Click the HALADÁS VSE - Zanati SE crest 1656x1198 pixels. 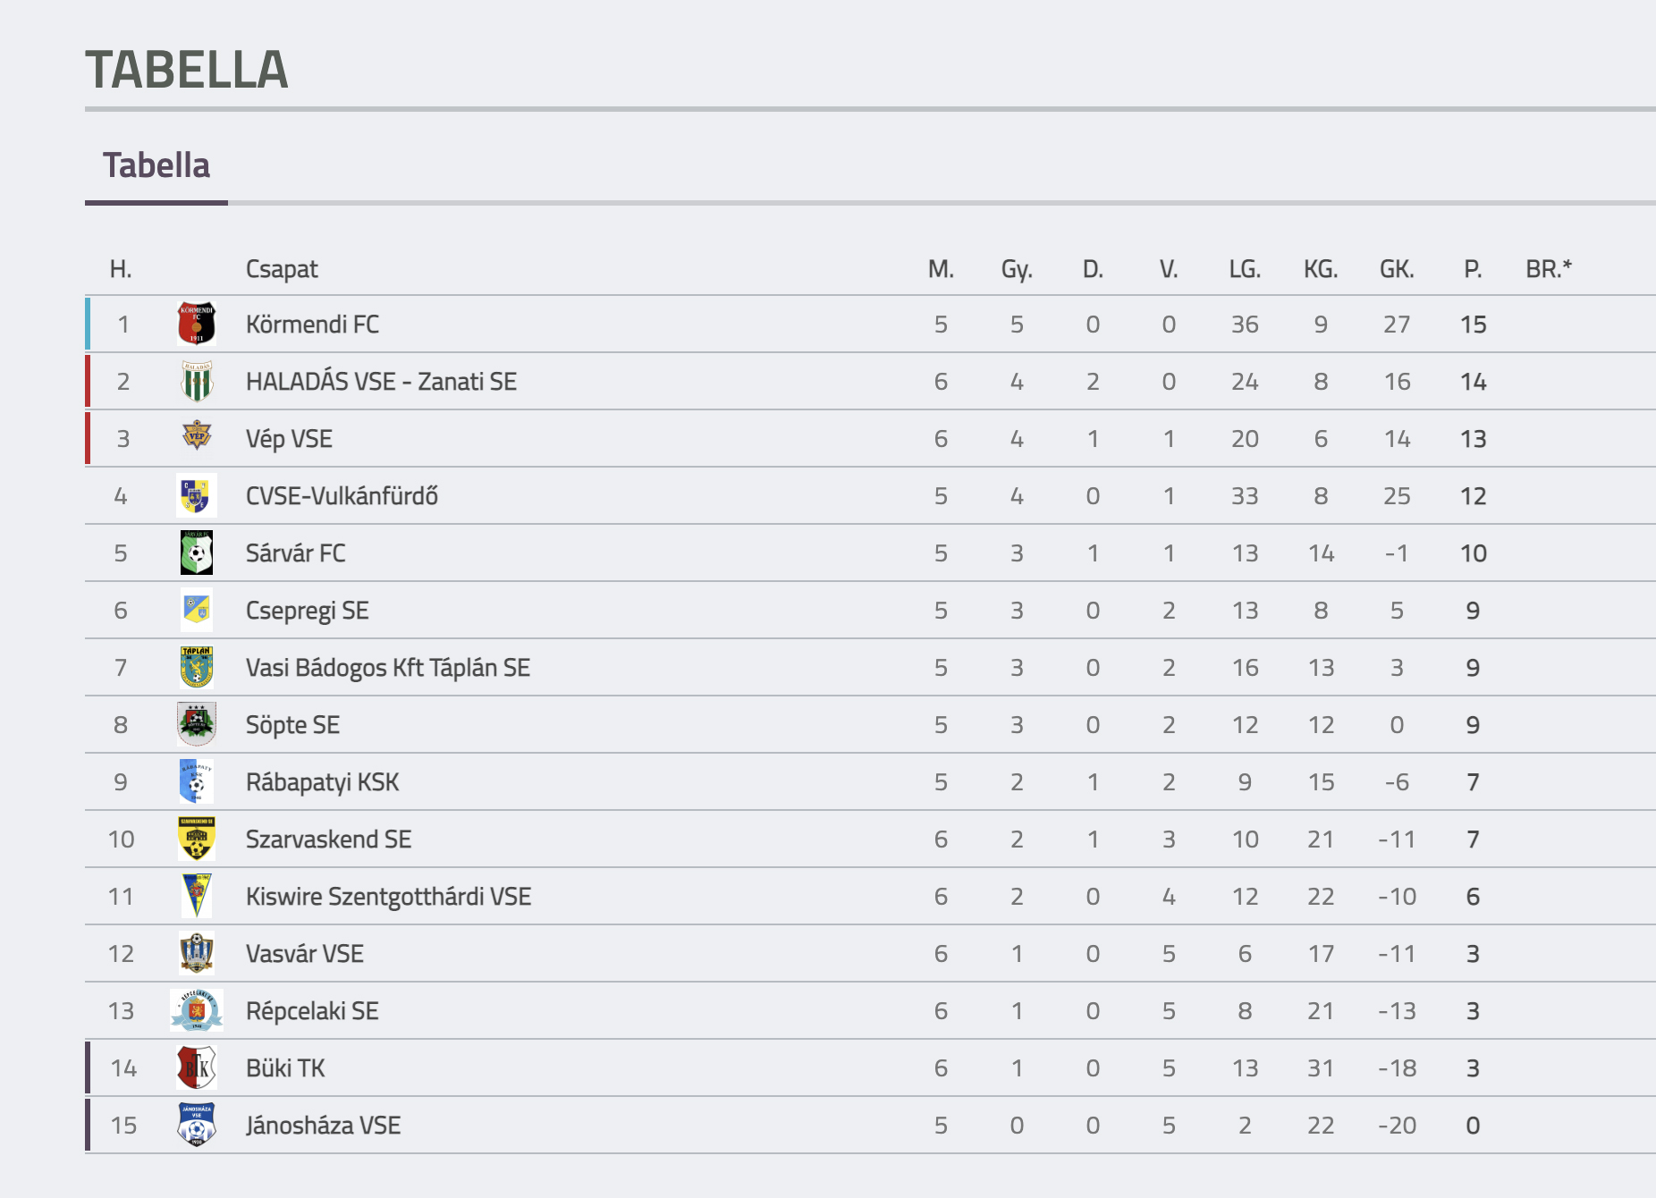tap(197, 381)
